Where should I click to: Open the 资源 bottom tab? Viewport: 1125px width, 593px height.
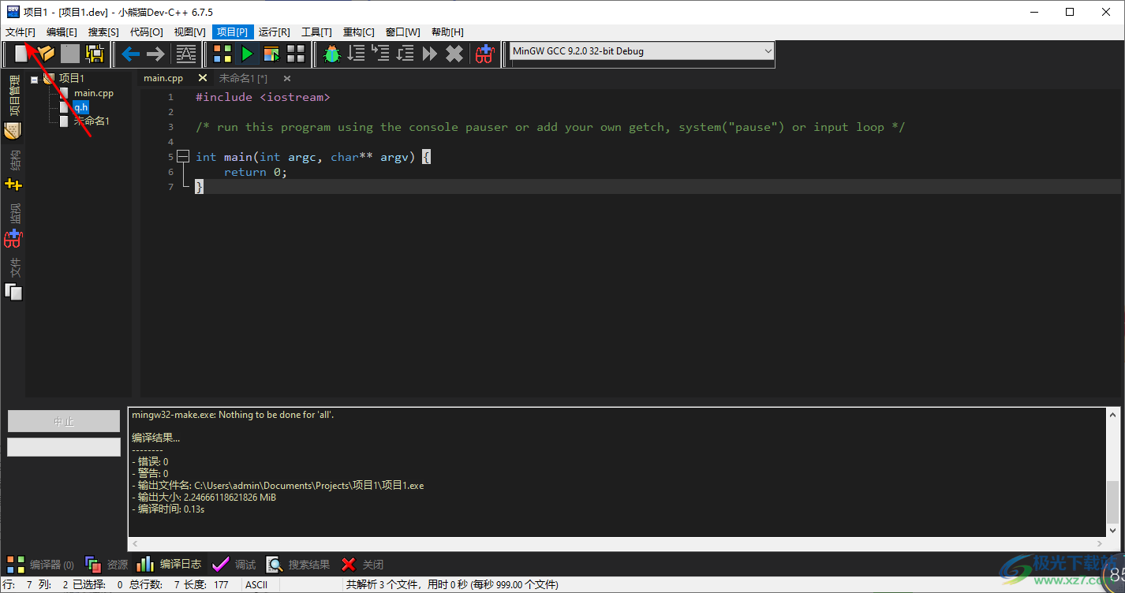(107, 565)
